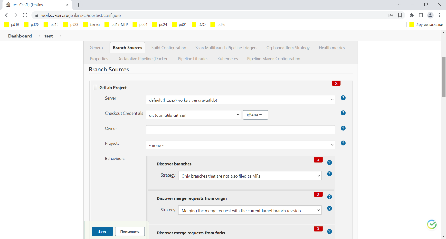Open the pd15-MTP bookmark
The height and width of the screenshot is (239, 446).
pos(116,24)
